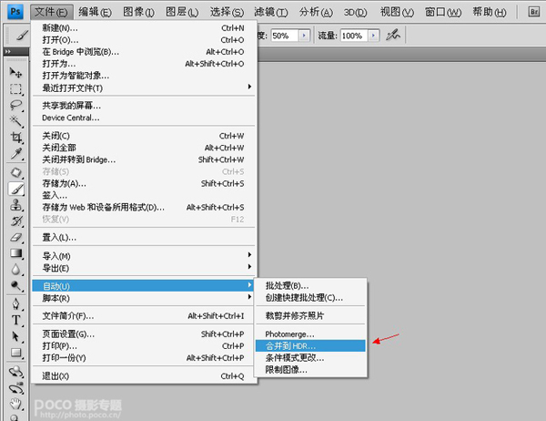Select the Eraser tool

coord(15,238)
